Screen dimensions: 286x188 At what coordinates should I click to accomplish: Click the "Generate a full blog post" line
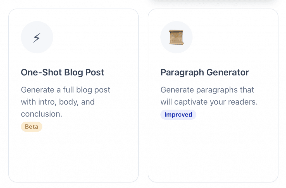66,90
